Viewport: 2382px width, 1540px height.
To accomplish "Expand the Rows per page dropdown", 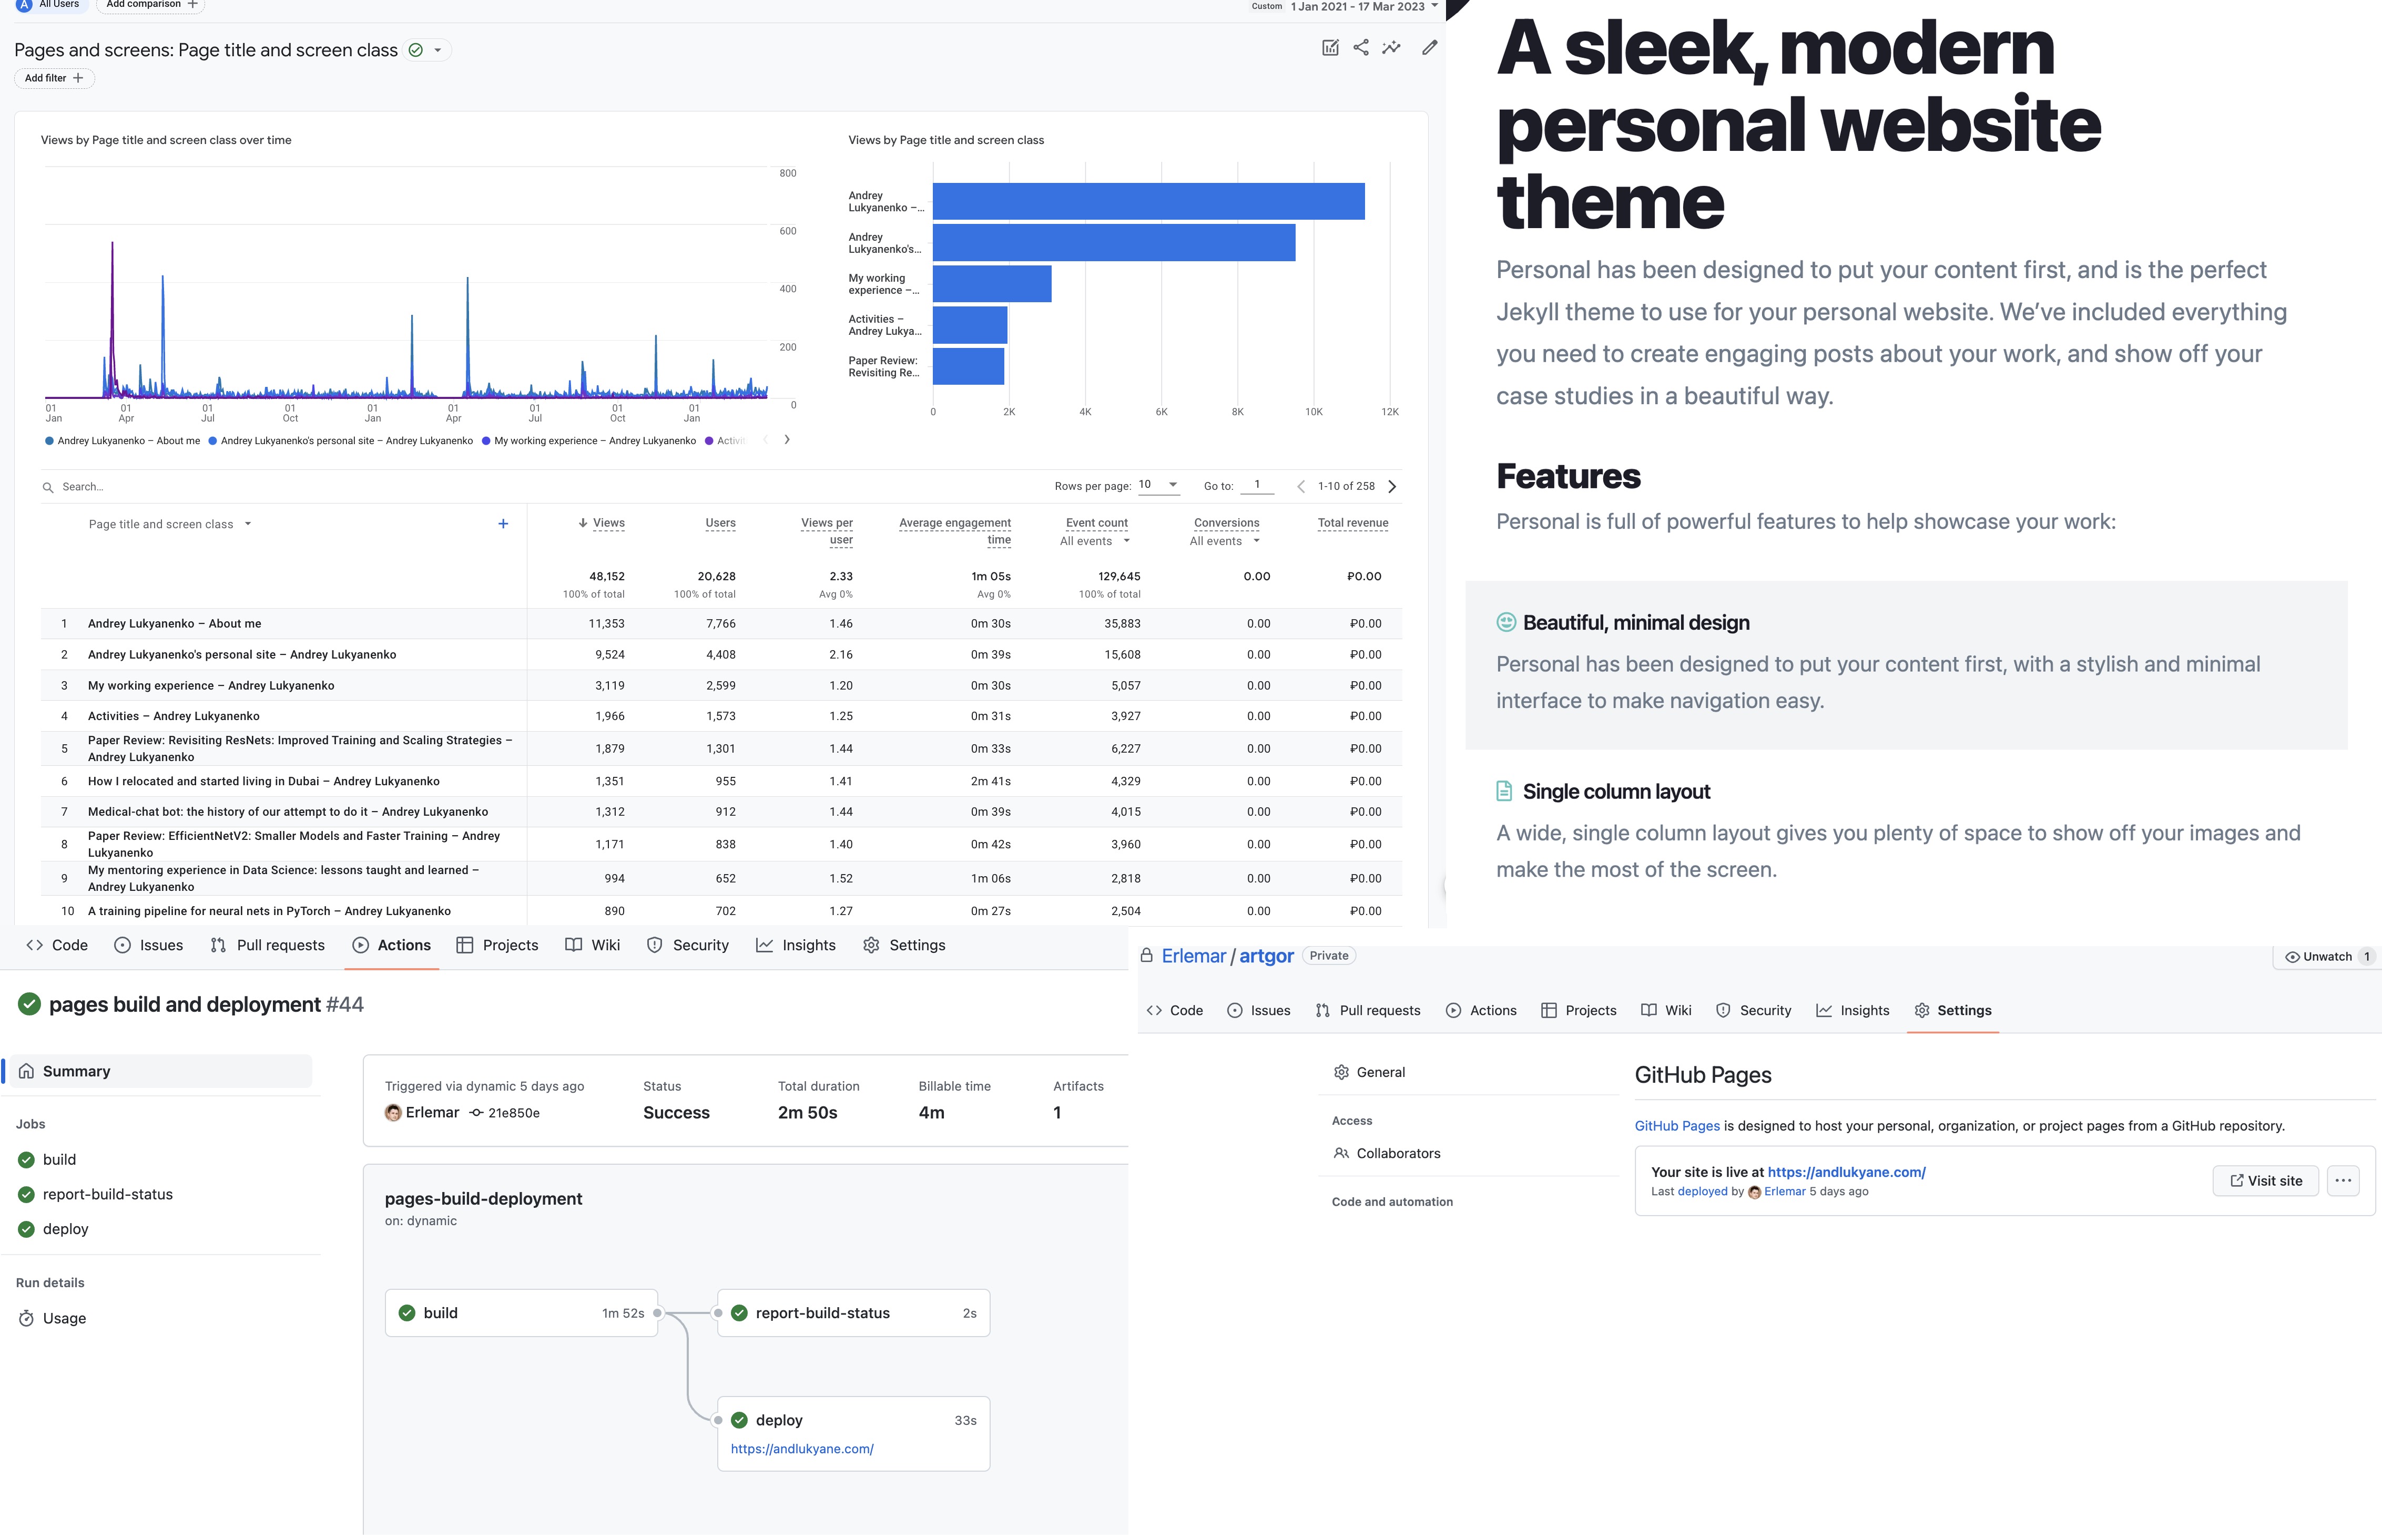I will 1159,485.
